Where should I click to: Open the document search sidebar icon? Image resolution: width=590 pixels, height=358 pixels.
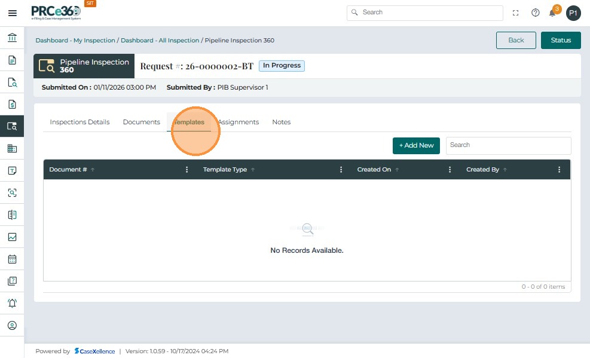12,82
